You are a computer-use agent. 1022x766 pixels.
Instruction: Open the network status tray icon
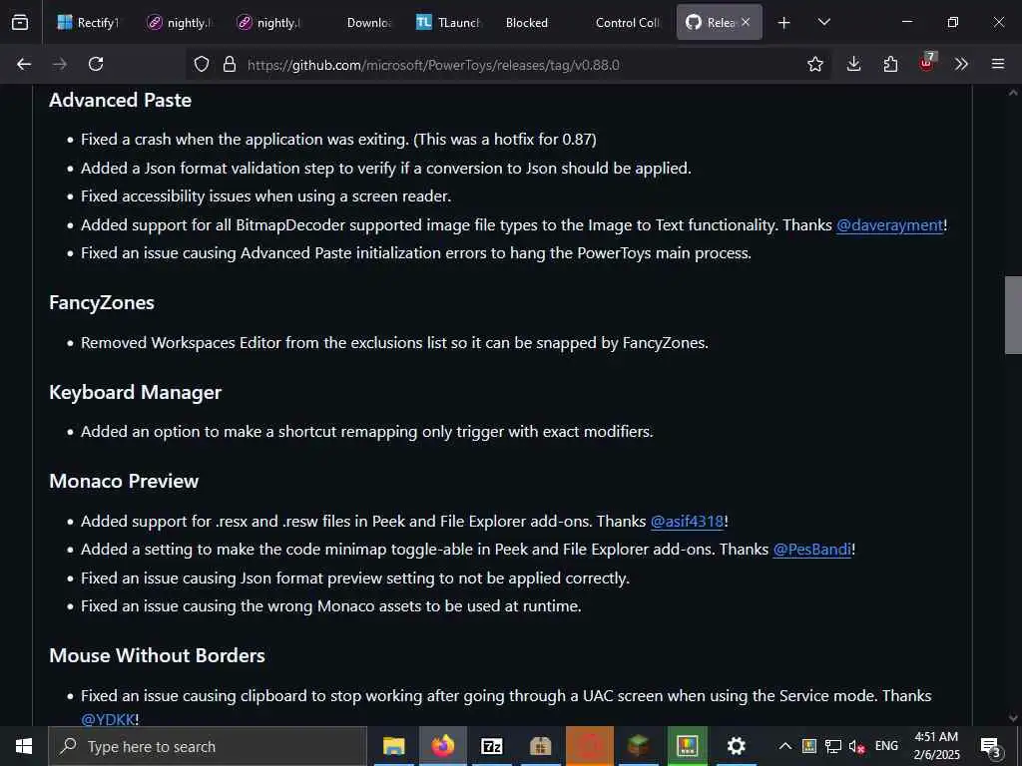tap(833, 746)
